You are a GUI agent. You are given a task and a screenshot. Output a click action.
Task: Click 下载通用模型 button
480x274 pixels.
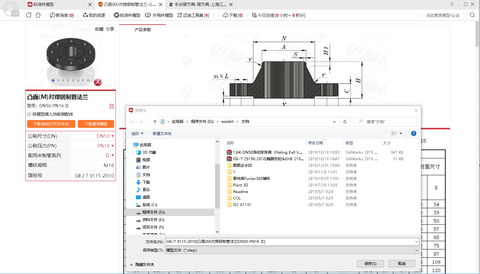[x=96, y=124]
